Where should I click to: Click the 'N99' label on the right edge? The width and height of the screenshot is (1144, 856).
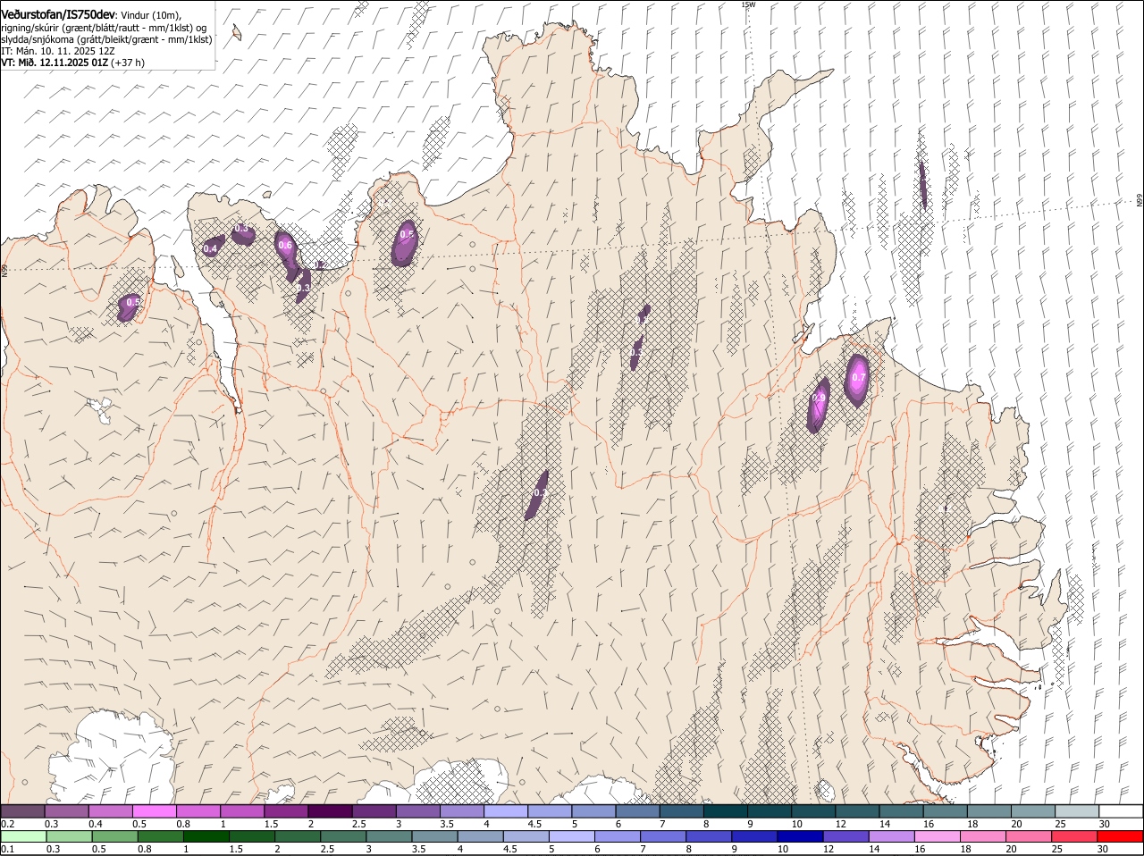[1140, 201]
